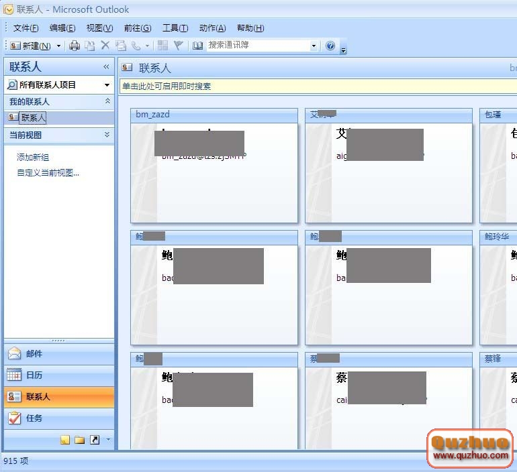Click the 915 项 status bar text
The image size is (517, 472).
click(x=16, y=461)
